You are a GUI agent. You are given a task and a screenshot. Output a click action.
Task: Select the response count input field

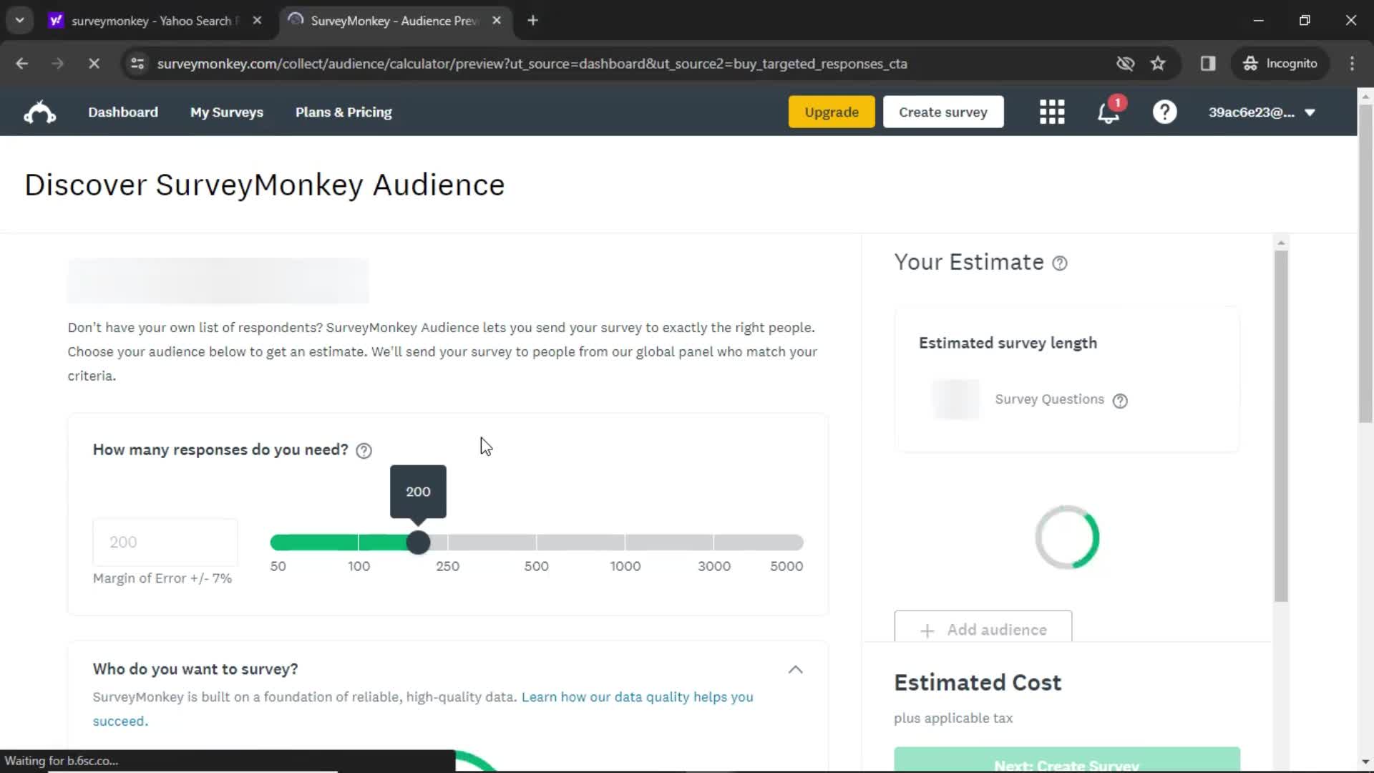(165, 541)
